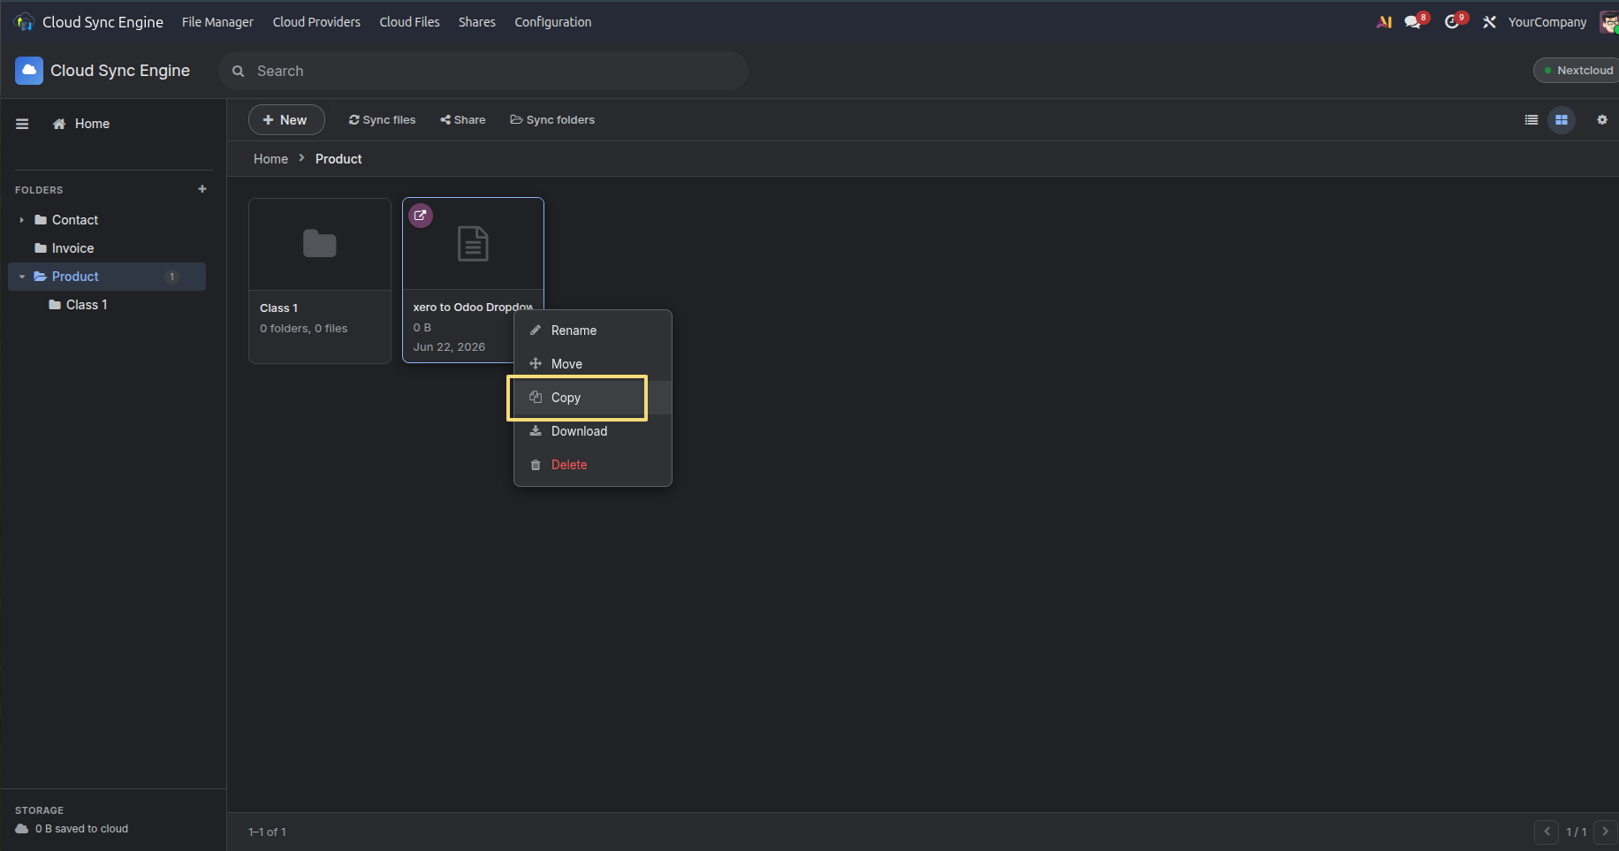This screenshot has width=1619, height=851.
Task: Open the File Manager menu
Action: pyautogui.click(x=217, y=22)
